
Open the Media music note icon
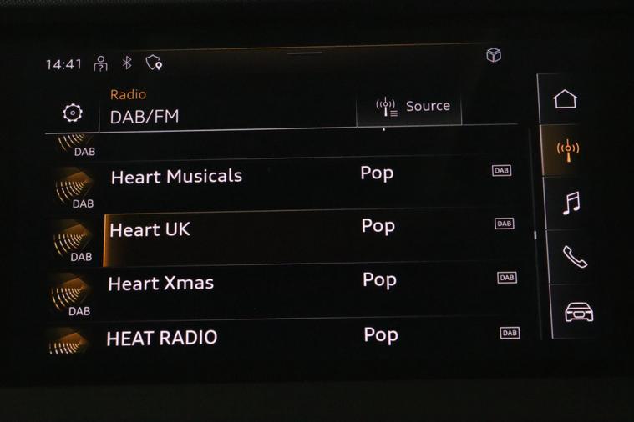tap(571, 203)
